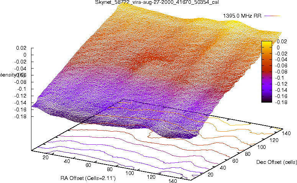This screenshot has width=297, height=183.
Task: Click the '0' tick on the intensity axis
Action: (x=25, y=55)
